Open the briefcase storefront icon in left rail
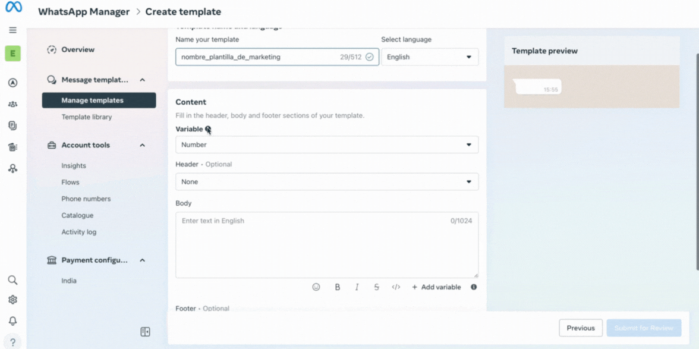Viewport: 699px width, 349px height. pyautogui.click(x=13, y=147)
